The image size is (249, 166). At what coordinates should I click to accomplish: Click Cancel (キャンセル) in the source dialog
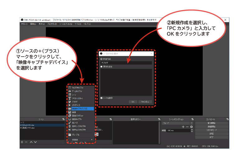145,102
